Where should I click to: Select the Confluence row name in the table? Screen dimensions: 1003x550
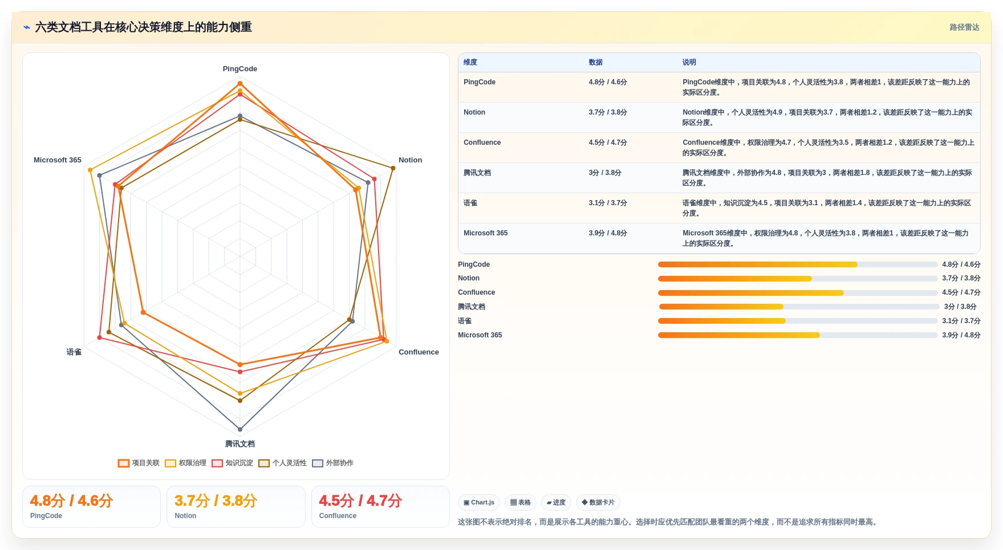482,142
